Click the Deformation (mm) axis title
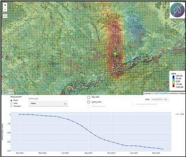This screenshot has width=186, height=157. (x=2, y=132)
